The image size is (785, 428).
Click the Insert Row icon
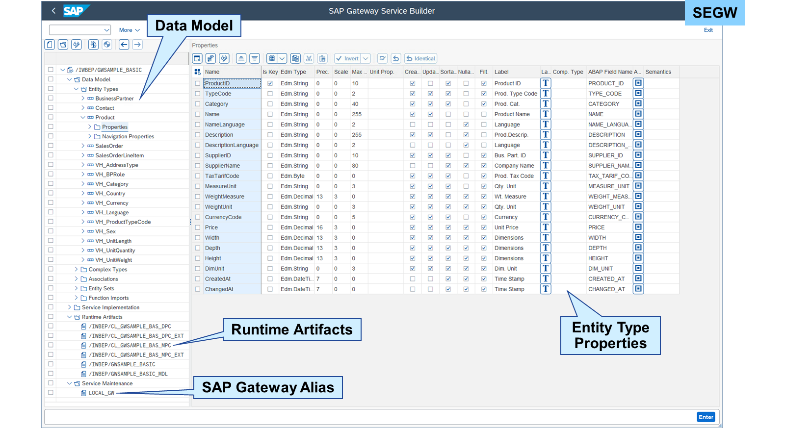point(255,58)
